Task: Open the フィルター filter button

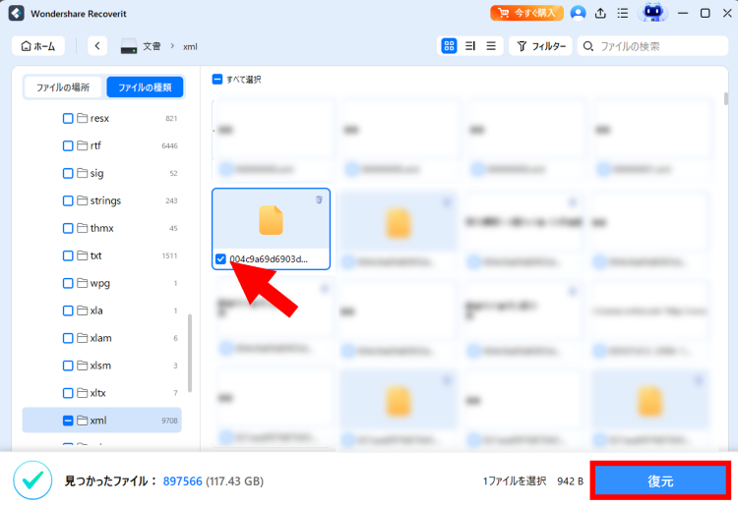Action: coord(540,46)
